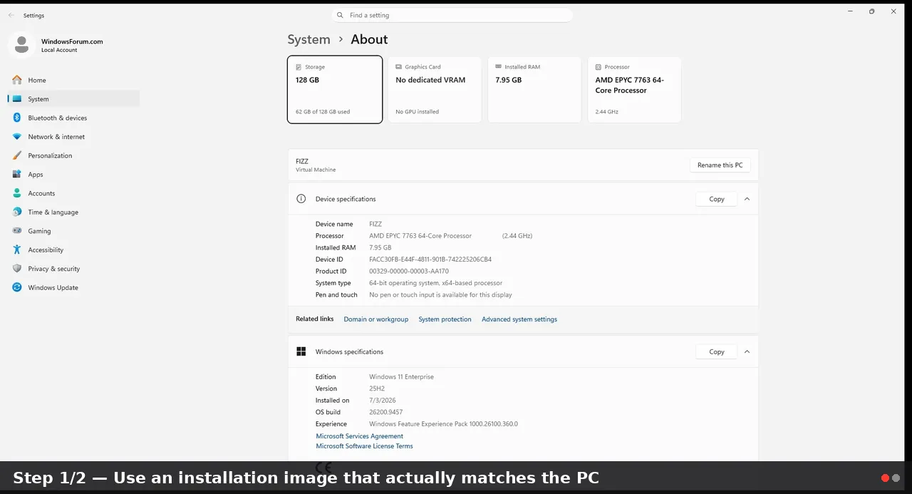Open Microsoft Services Agreement link
Screen dimensions: 912x494
tap(360, 436)
